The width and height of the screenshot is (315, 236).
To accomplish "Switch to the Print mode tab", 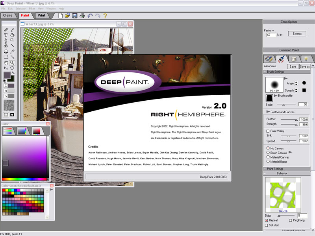I will [41, 15].
